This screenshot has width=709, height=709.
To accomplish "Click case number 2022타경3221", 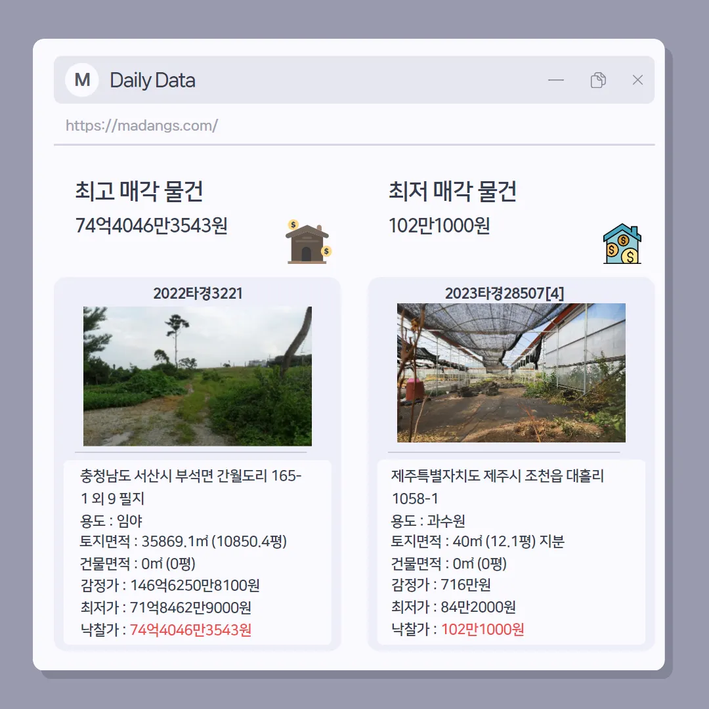I will (x=198, y=293).
